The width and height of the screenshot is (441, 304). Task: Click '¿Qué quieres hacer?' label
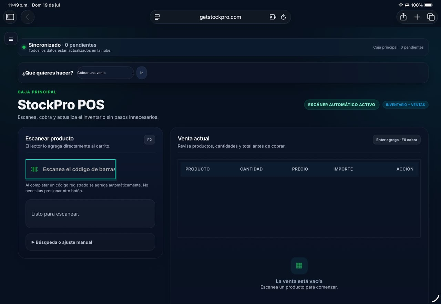click(48, 73)
